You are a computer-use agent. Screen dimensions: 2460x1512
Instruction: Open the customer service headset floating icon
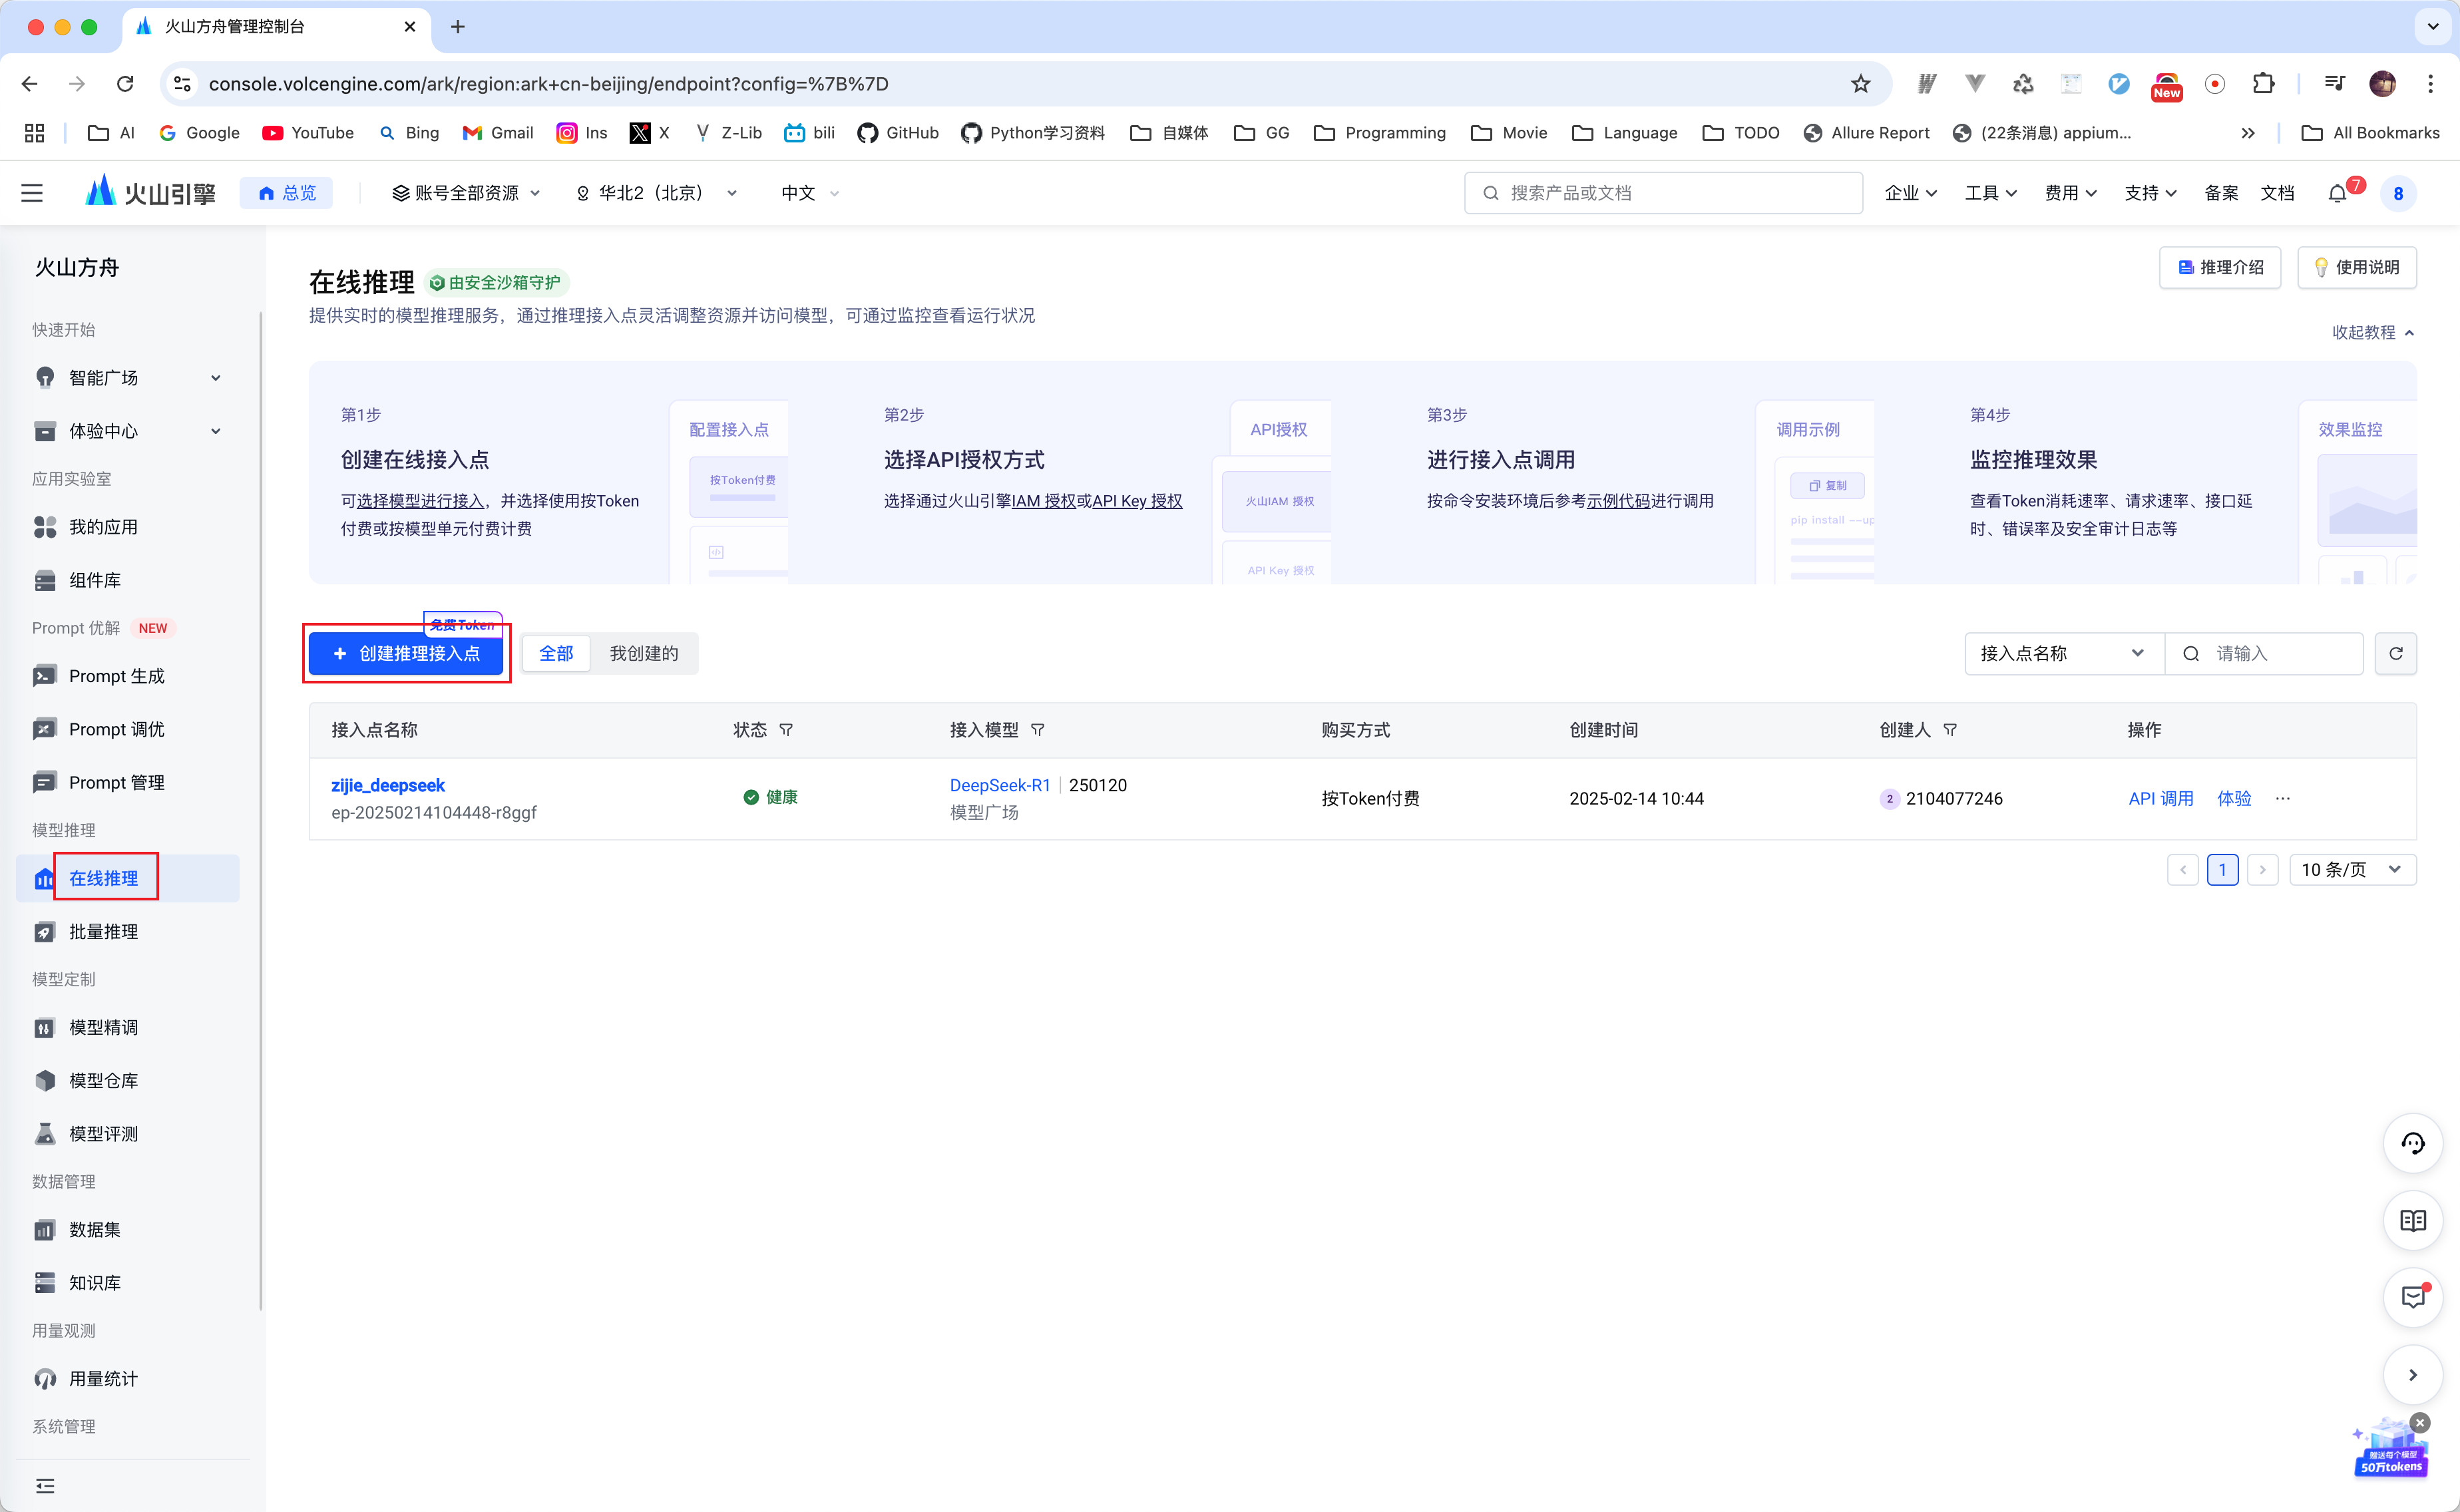tap(2413, 1143)
